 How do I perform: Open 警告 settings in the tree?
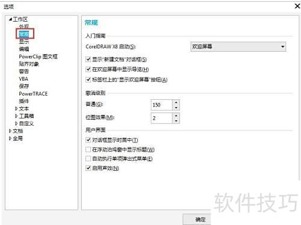click(x=24, y=72)
